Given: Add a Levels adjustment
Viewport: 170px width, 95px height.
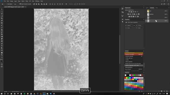Looking at the screenshot, I should coord(131,12).
